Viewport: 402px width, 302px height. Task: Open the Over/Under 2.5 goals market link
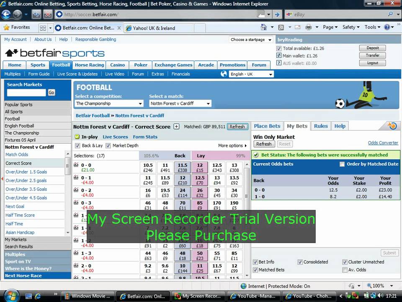(26, 180)
